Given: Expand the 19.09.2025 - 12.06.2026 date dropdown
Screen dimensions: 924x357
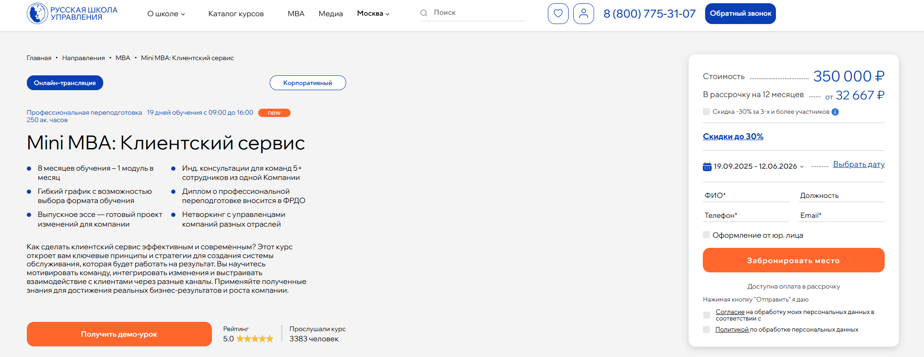Looking at the screenshot, I should (x=758, y=166).
